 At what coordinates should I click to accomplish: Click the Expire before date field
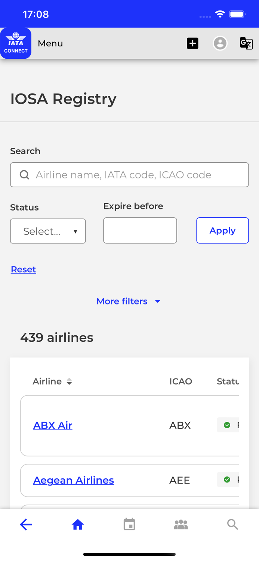coord(140,230)
